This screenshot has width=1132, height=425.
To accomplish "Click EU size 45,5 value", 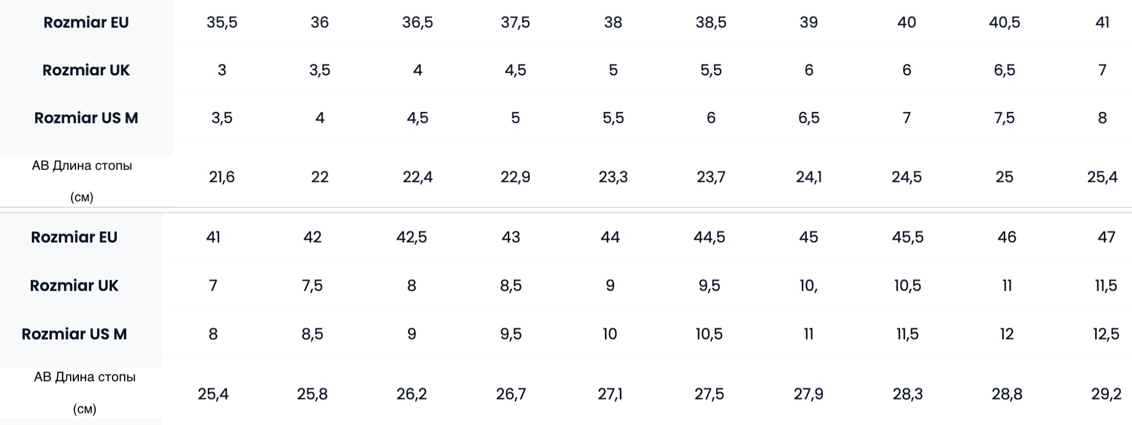I will click(x=908, y=237).
